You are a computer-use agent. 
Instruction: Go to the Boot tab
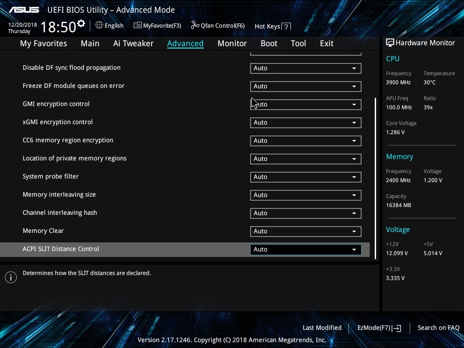click(269, 43)
